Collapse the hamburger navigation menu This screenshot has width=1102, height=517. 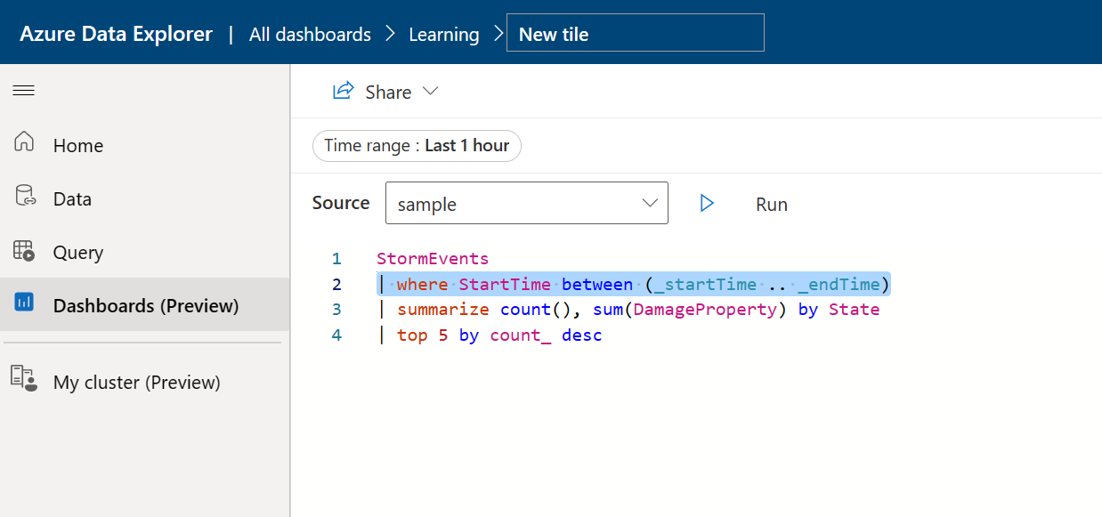click(24, 91)
